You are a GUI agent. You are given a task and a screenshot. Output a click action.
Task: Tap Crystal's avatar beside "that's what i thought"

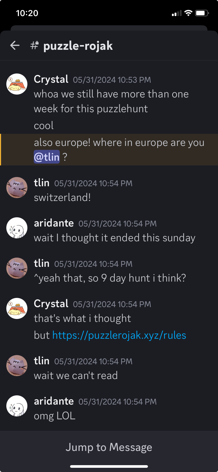pos(17,308)
